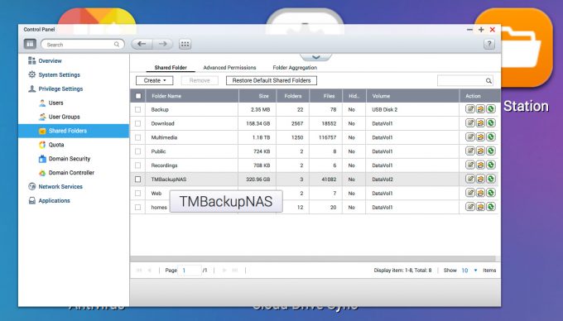
Task: Tick the Backup folder checkbox
Action: [x=138, y=109]
